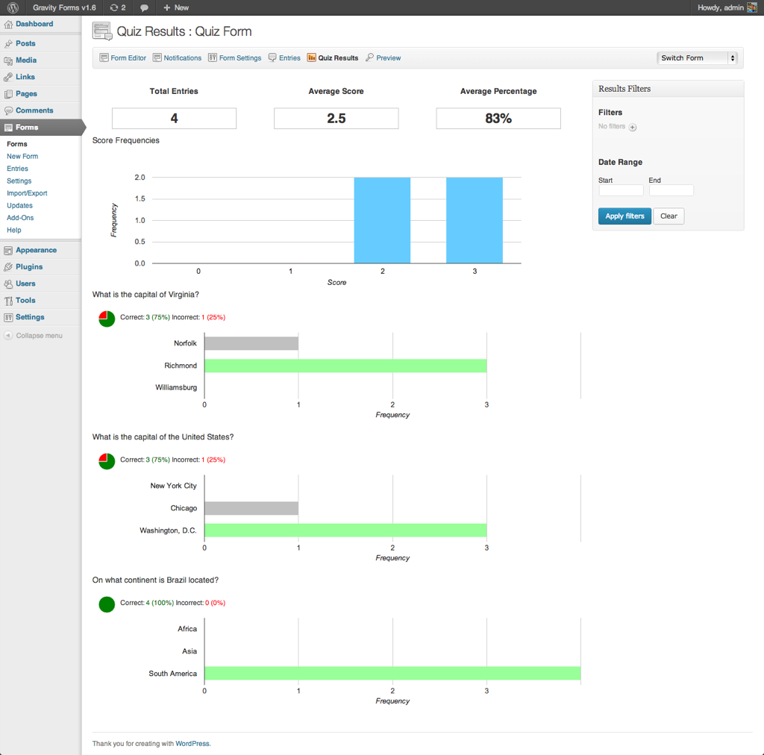Click the score 3 frequency bar

tap(474, 220)
